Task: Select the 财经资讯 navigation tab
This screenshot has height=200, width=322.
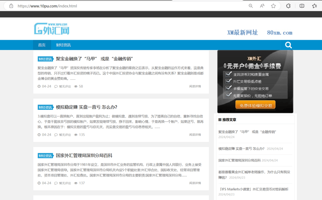Action: click(x=64, y=45)
